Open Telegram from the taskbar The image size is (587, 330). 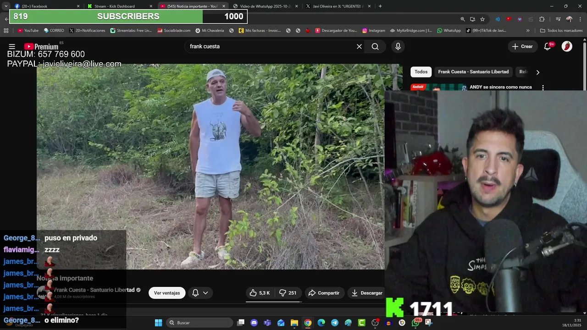[x=335, y=323]
